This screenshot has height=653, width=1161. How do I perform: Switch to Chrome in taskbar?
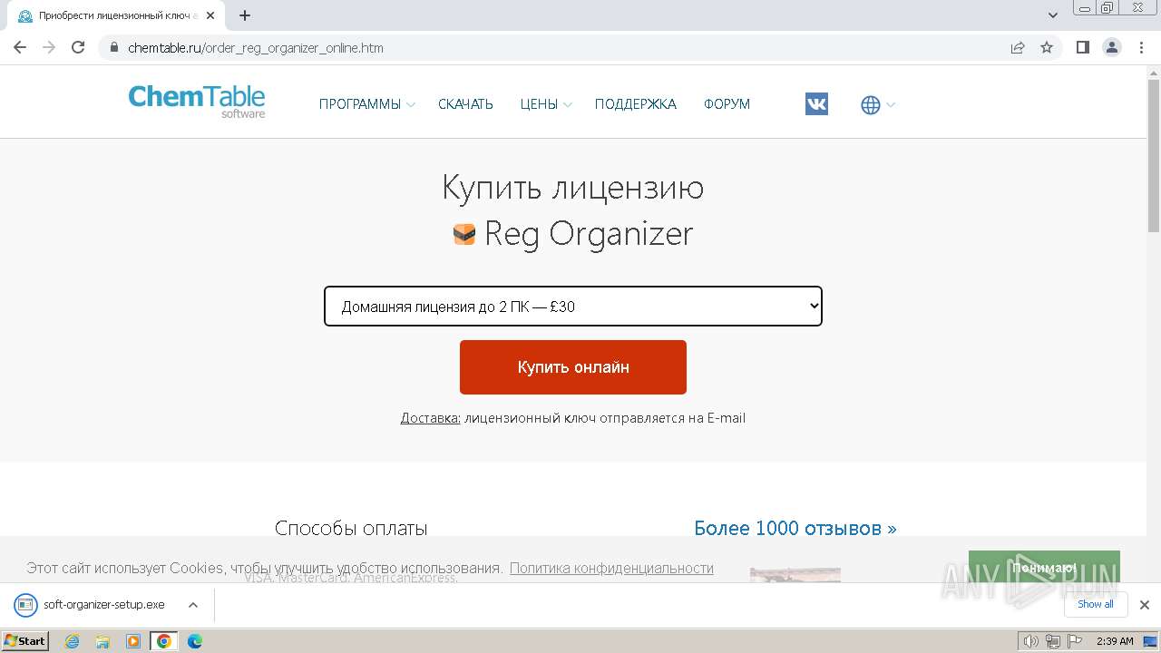[x=163, y=641]
